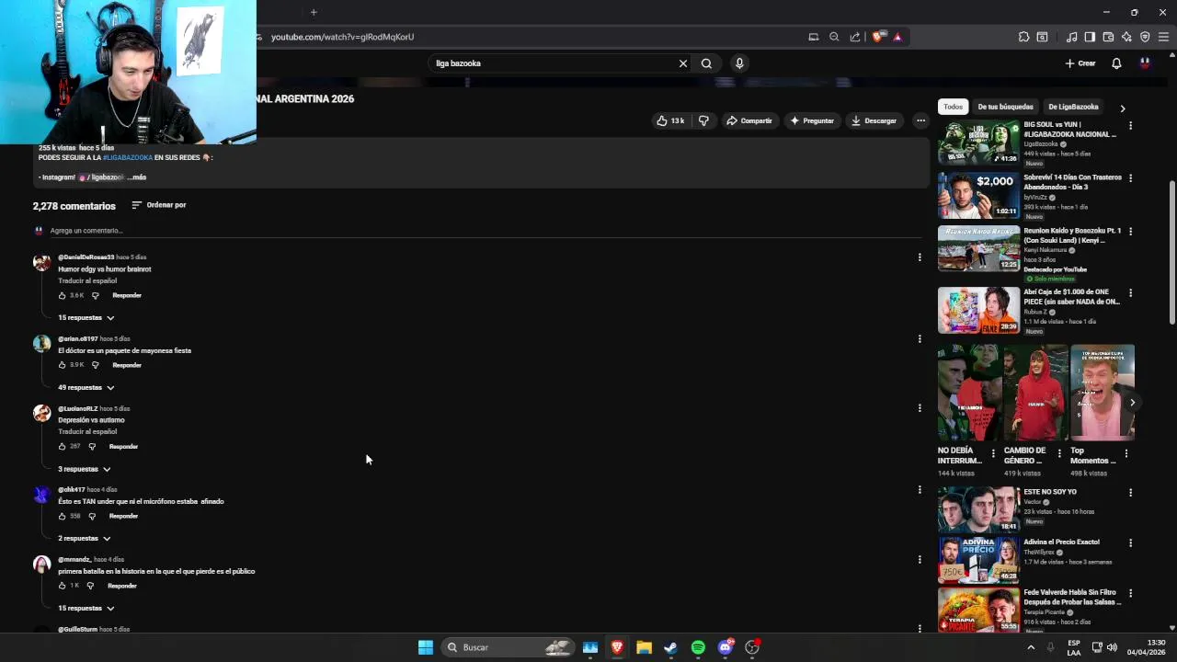1177x662 pixels.
Task: Toggle the browser sidebar panel
Action: point(1090,37)
